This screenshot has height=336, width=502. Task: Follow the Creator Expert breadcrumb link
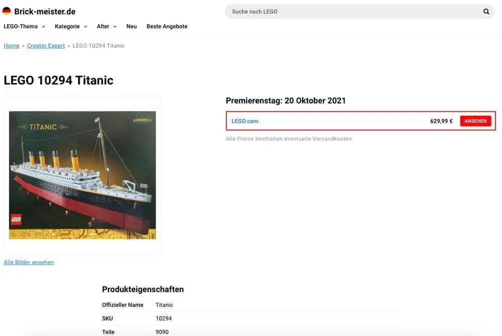(x=46, y=46)
